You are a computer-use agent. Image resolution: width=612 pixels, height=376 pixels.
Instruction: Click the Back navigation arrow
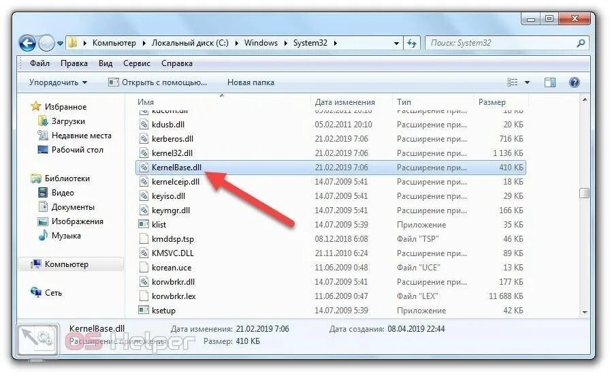coord(27,43)
